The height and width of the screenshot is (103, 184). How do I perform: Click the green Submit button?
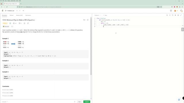click(87, 102)
